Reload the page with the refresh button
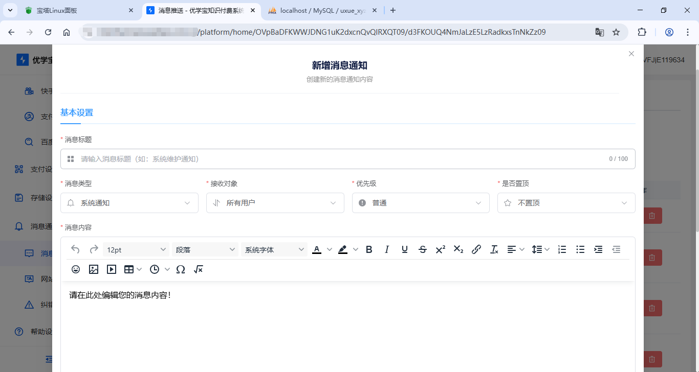This screenshot has width=699, height=372. (x=48, y=32)
